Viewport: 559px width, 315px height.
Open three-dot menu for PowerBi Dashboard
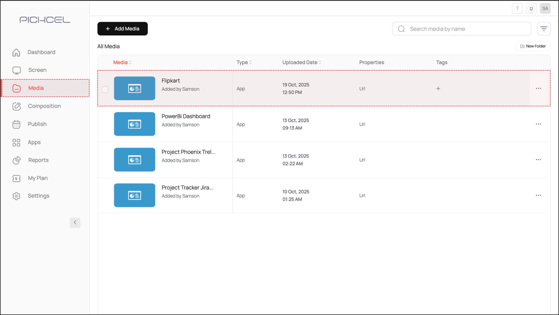coord(538,124)
